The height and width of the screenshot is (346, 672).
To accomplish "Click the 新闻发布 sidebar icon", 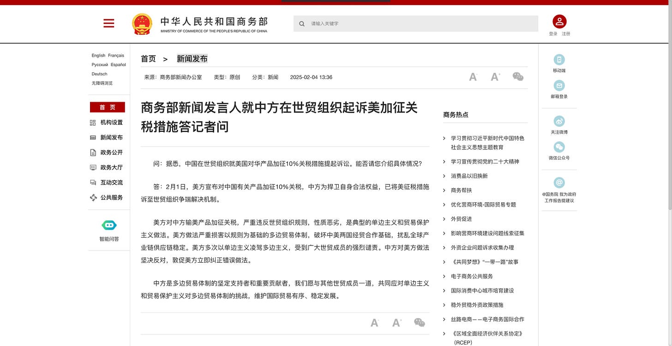I will point(93,137).
